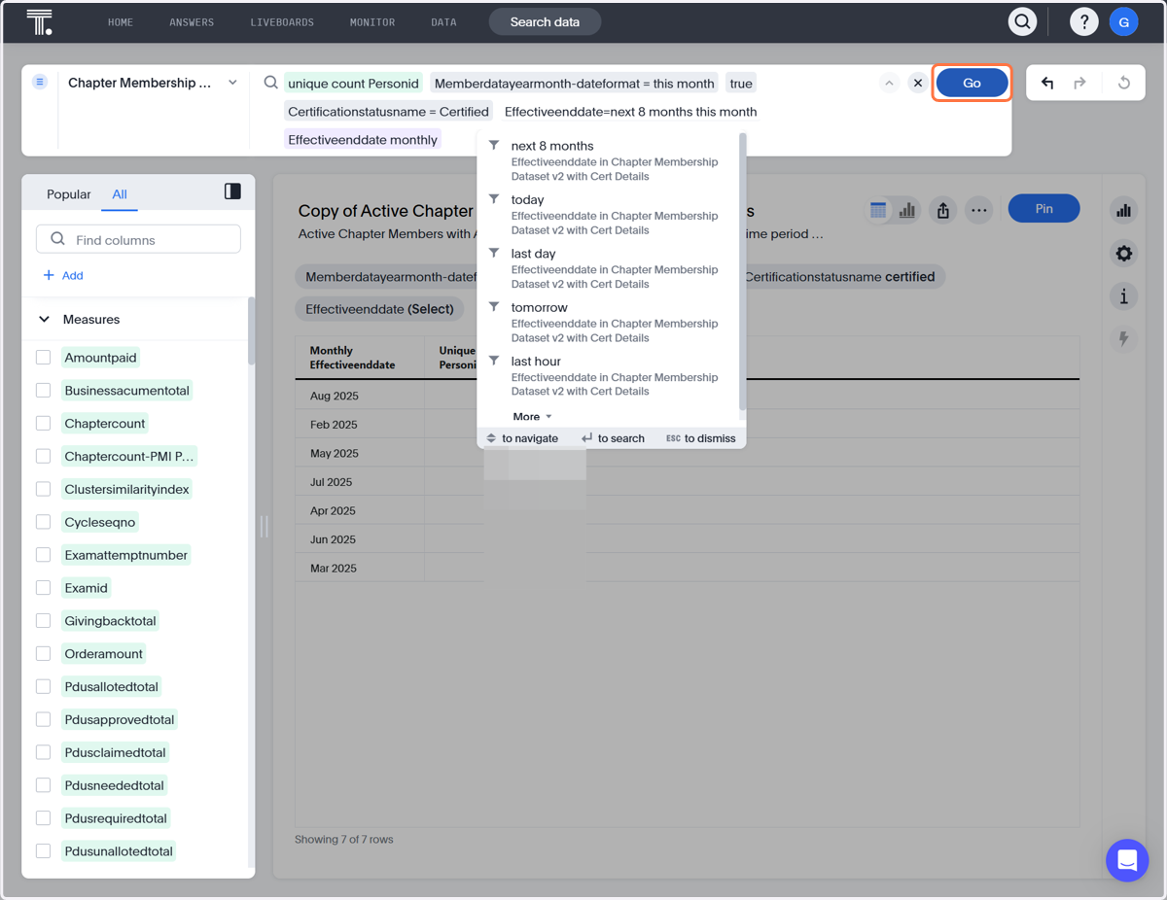Check the Businessacumentotal measure
Screen dimensions: 1167x900
43,391
